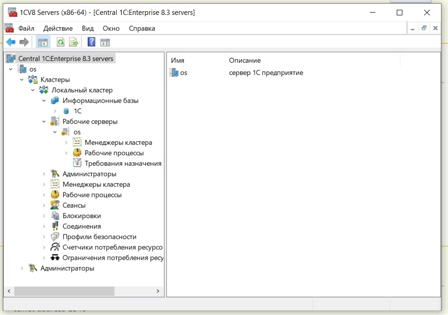Click the Export List toolbar icon
This screenshot has height=315, width=448.
coord(74,42)
